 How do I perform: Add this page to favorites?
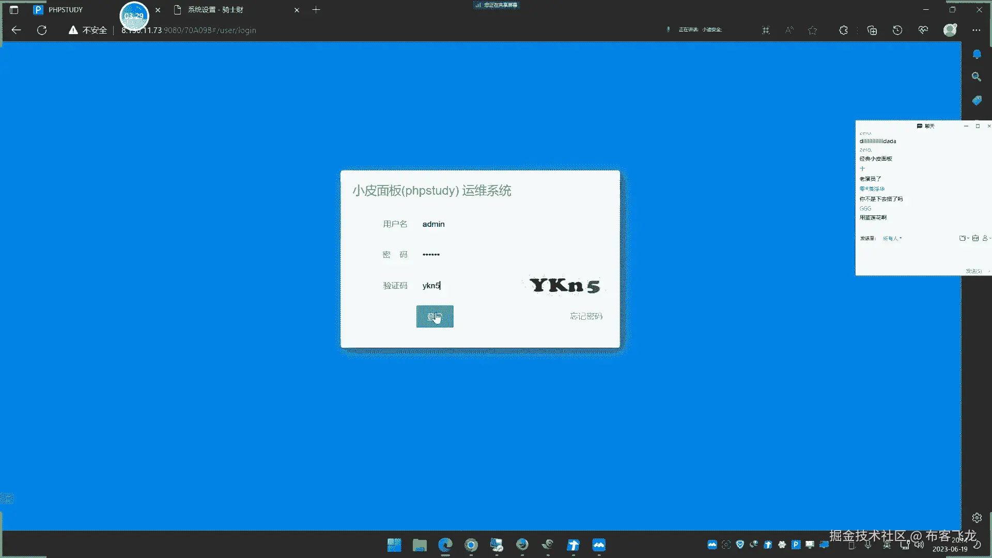point(813,30)
